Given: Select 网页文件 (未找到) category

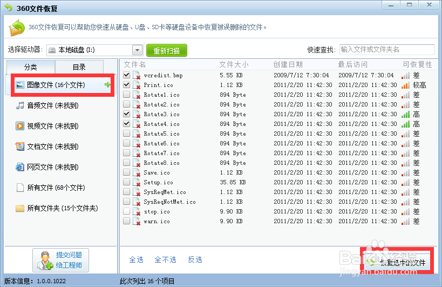Looking at the screenshot, I should [61, 167].
